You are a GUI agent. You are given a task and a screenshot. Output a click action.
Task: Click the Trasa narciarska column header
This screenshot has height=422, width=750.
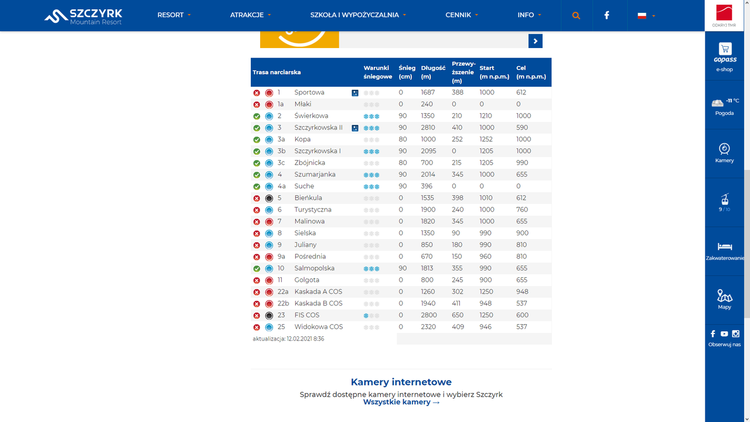[x=277, y=73]
